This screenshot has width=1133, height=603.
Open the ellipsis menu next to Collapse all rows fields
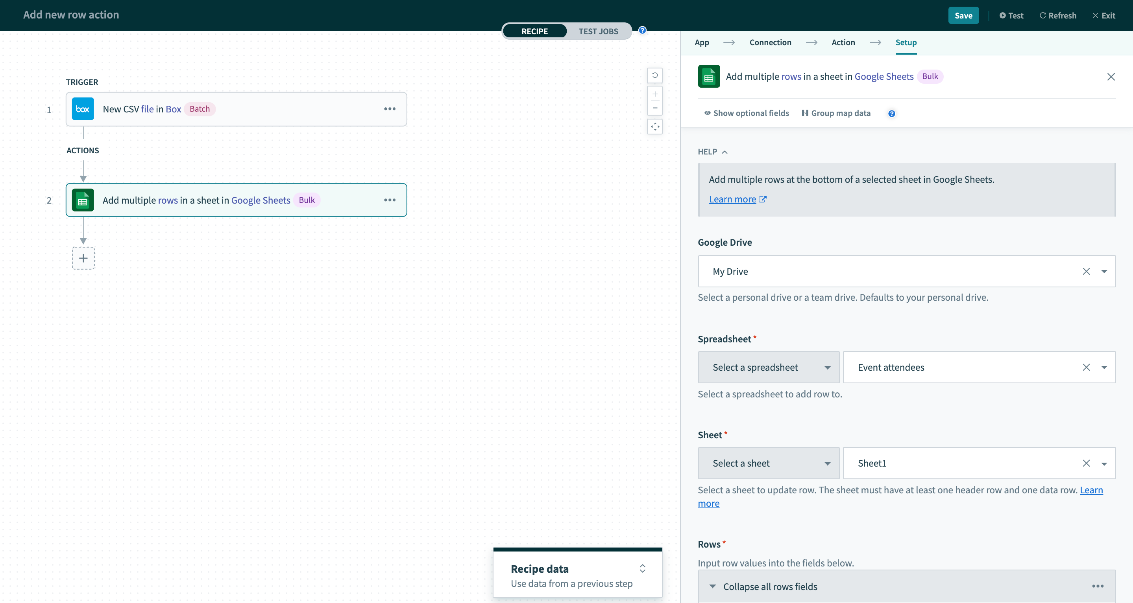tap(1097, 586)
